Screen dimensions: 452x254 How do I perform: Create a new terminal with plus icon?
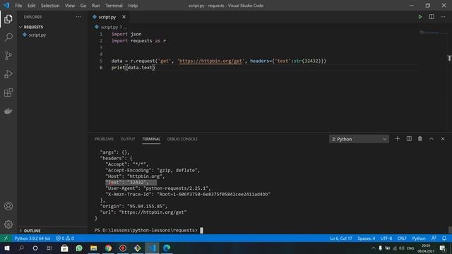397,139
